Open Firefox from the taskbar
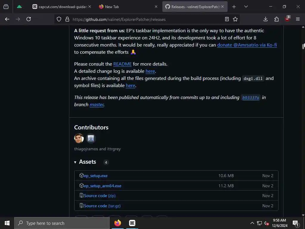 117,223
